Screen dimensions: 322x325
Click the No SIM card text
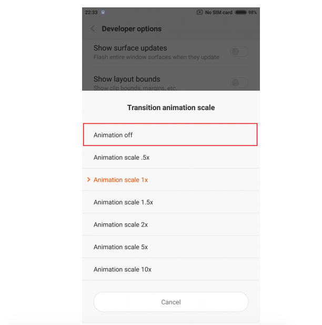tap(219, 12)
